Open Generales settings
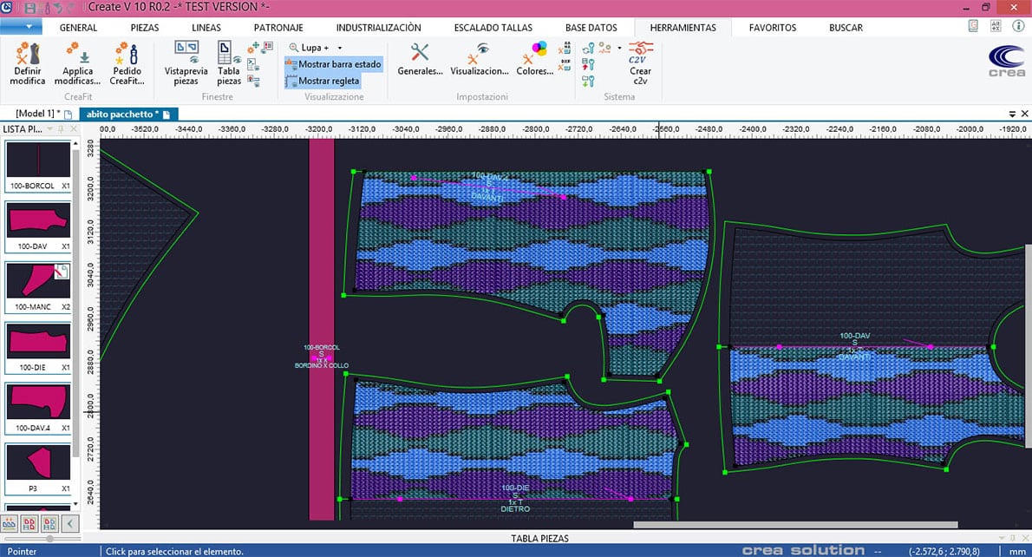Image resolution: width=1032 pixels, height=557 pixels. click(x=419, y=59)
